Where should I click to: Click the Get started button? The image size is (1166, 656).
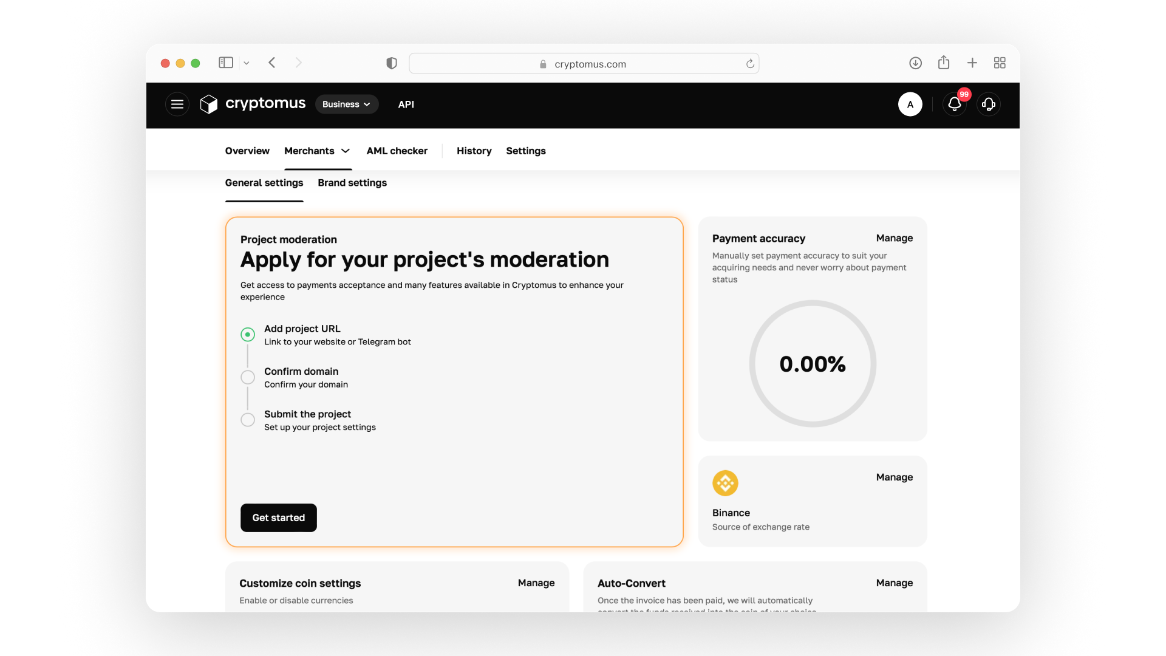[x=279, y=518]
